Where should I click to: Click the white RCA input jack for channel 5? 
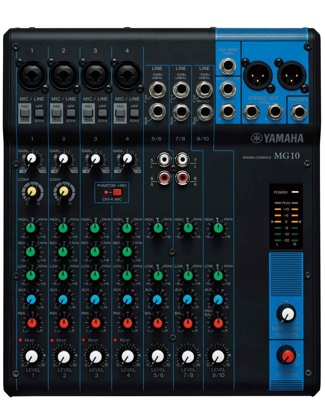tap(164, 160)
